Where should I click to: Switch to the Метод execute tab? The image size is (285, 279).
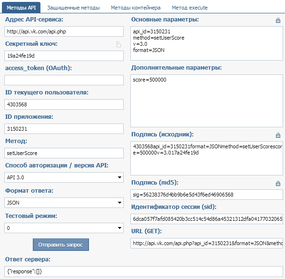coord(189,8)
